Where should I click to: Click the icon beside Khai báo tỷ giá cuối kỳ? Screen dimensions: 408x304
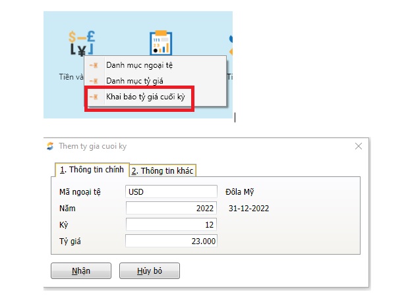pos(94,97)
